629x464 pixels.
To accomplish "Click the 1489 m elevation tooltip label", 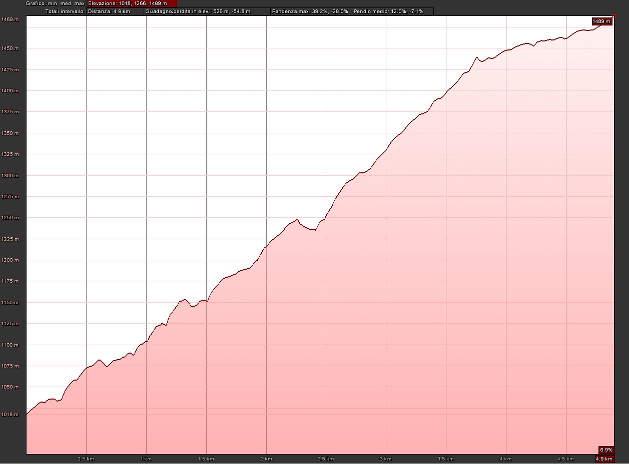I will [x=601, y=21].
